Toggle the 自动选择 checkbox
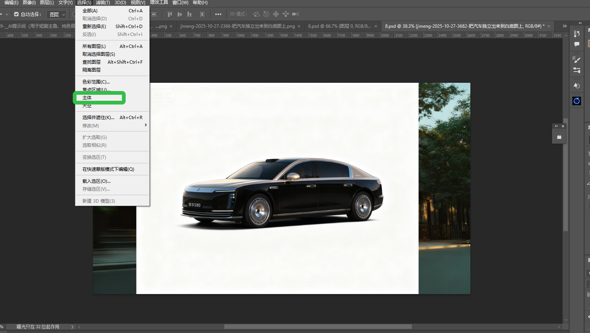590x333 pixels. 17,14
